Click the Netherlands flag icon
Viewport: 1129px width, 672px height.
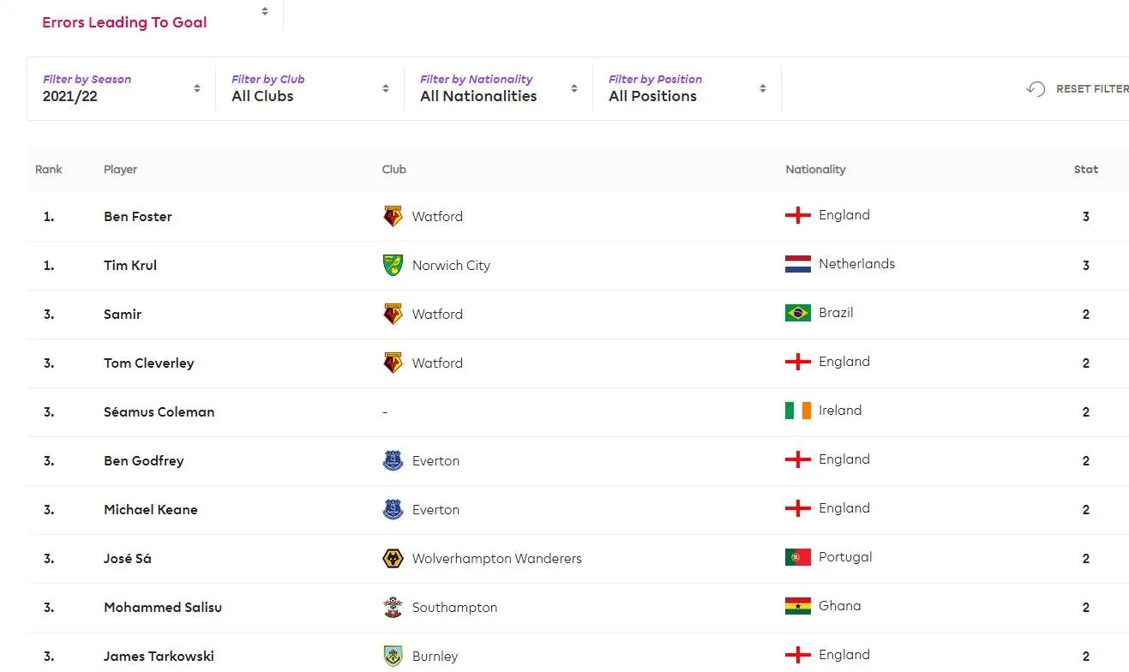(x=797, y=264)
